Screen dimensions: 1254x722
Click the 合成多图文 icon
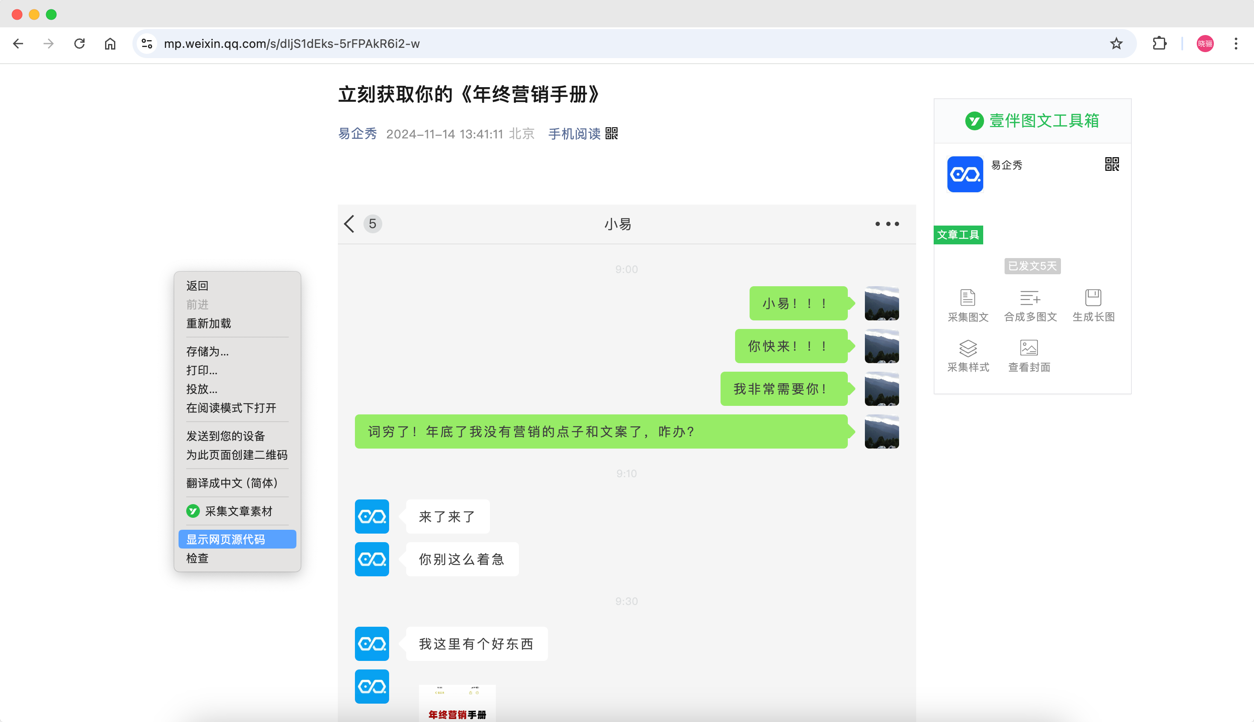[1030, 298]
